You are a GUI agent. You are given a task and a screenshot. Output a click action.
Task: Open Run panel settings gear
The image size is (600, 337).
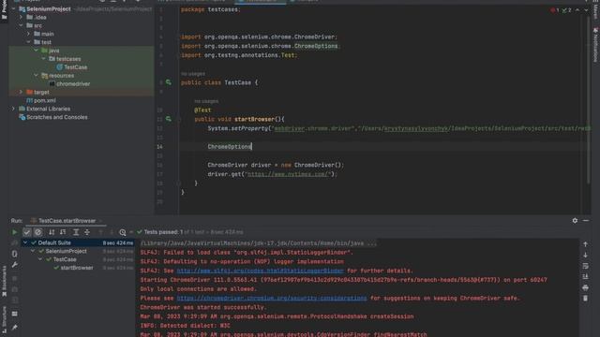[x=575, y=221]
